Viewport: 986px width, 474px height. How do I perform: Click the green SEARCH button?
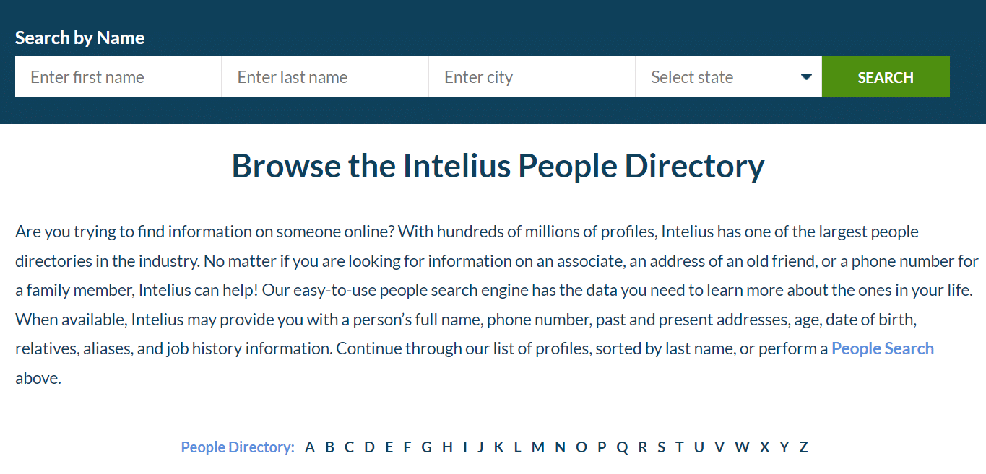(886, 76)
